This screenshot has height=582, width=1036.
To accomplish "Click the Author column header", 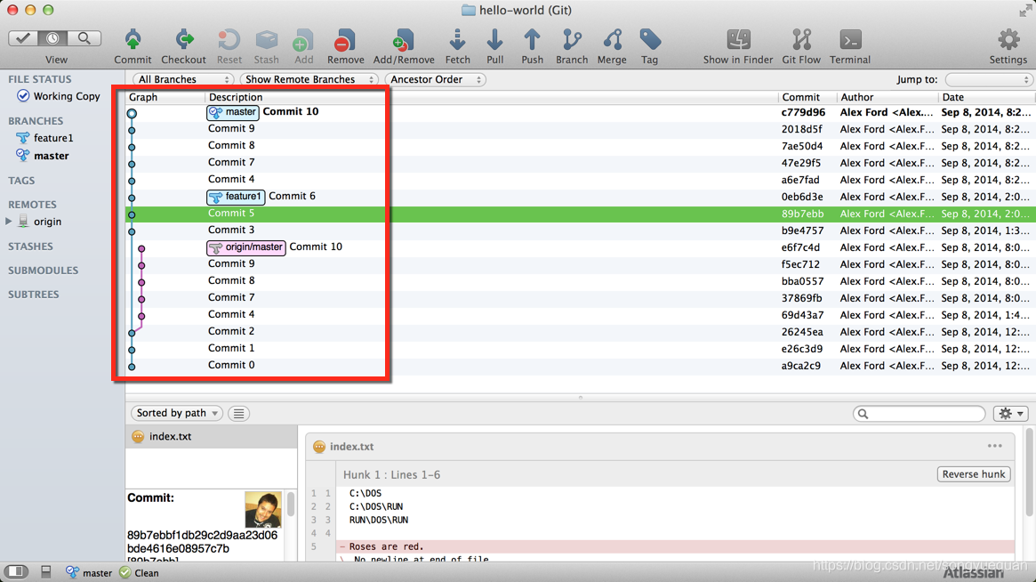I will (x=887, y=97).
